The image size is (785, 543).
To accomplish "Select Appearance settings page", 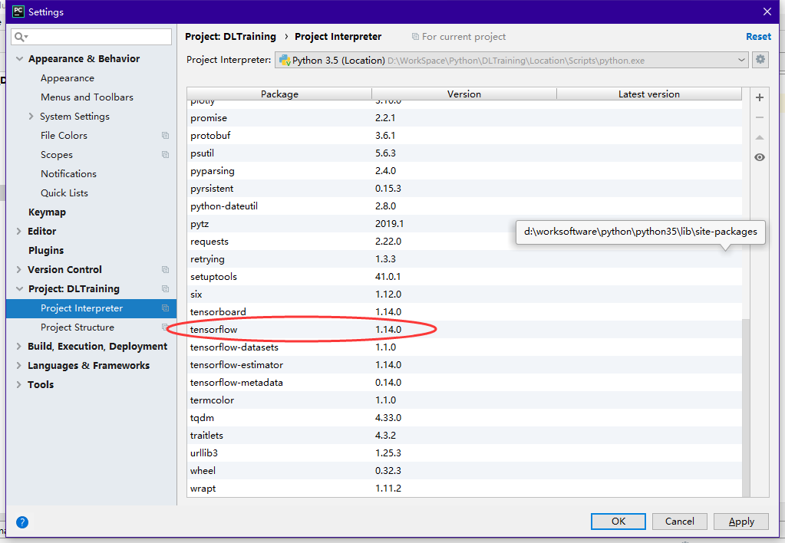I will [x=68, y=78].
